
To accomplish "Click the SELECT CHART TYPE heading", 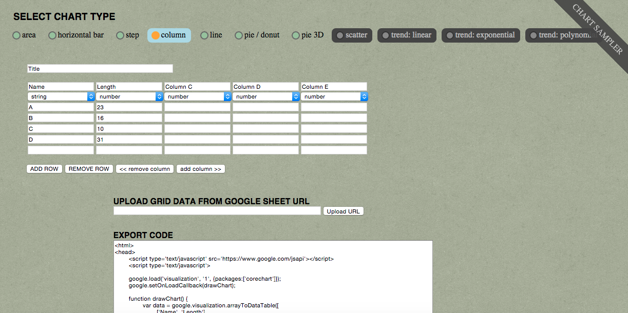I will pyautogui.click(x=64, y=17).
